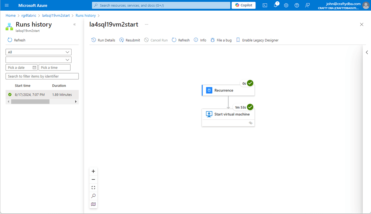Open portal settings gear
The image size is (371, 214).
(286, 5)
